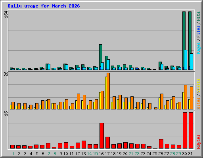Click the red KBytes bar for day 31
203x158 pixels.
tap(191, 130)
